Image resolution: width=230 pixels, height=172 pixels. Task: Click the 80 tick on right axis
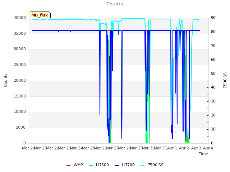tap(213, 32)
